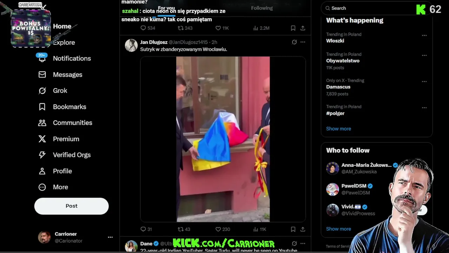Play the Wrocław flag video thumbnail
Viewport: 449px width, 253px height.
point(223,139)
